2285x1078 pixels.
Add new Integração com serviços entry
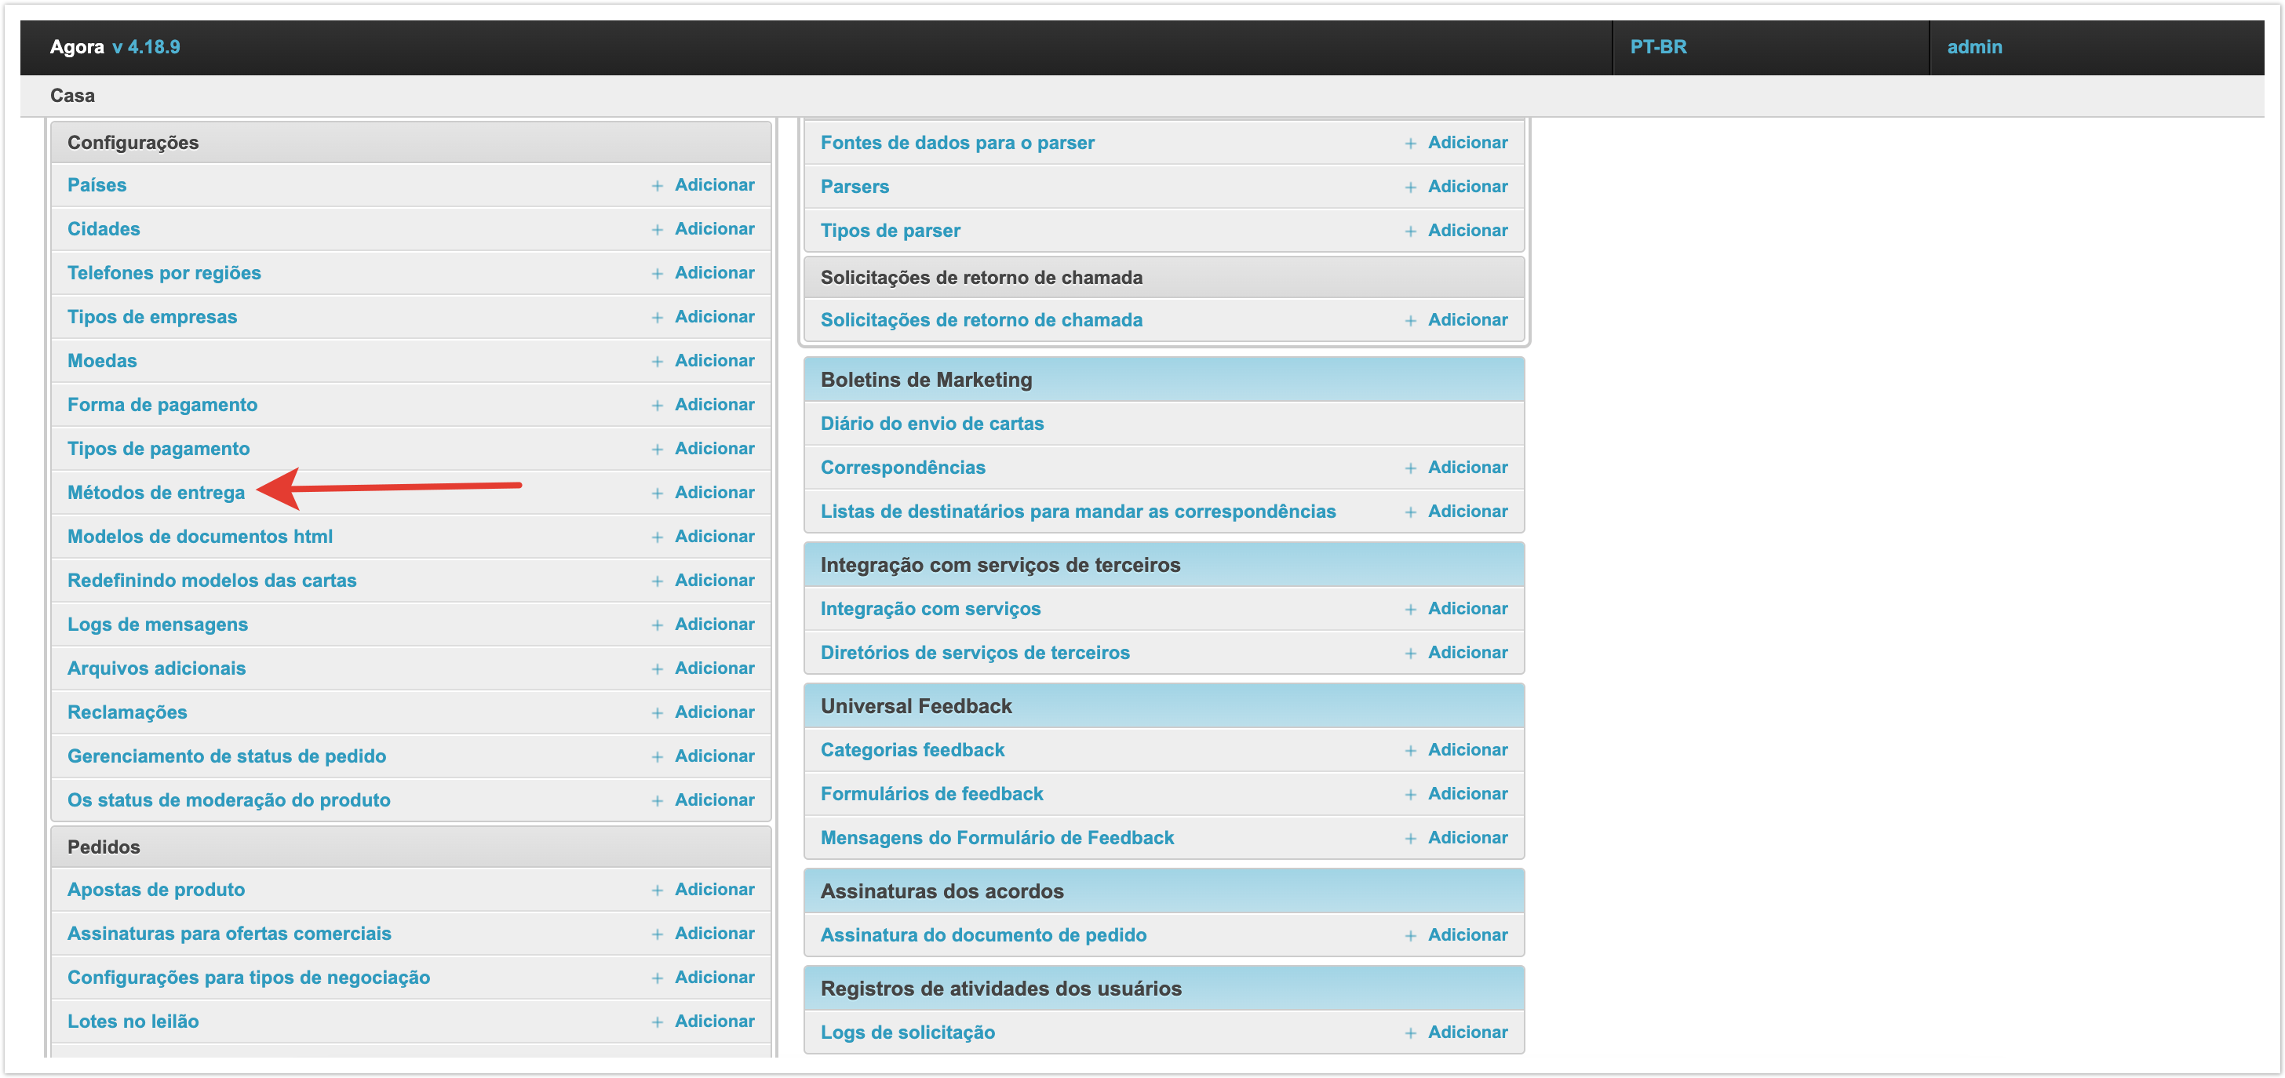click(x=1467, y=609)
